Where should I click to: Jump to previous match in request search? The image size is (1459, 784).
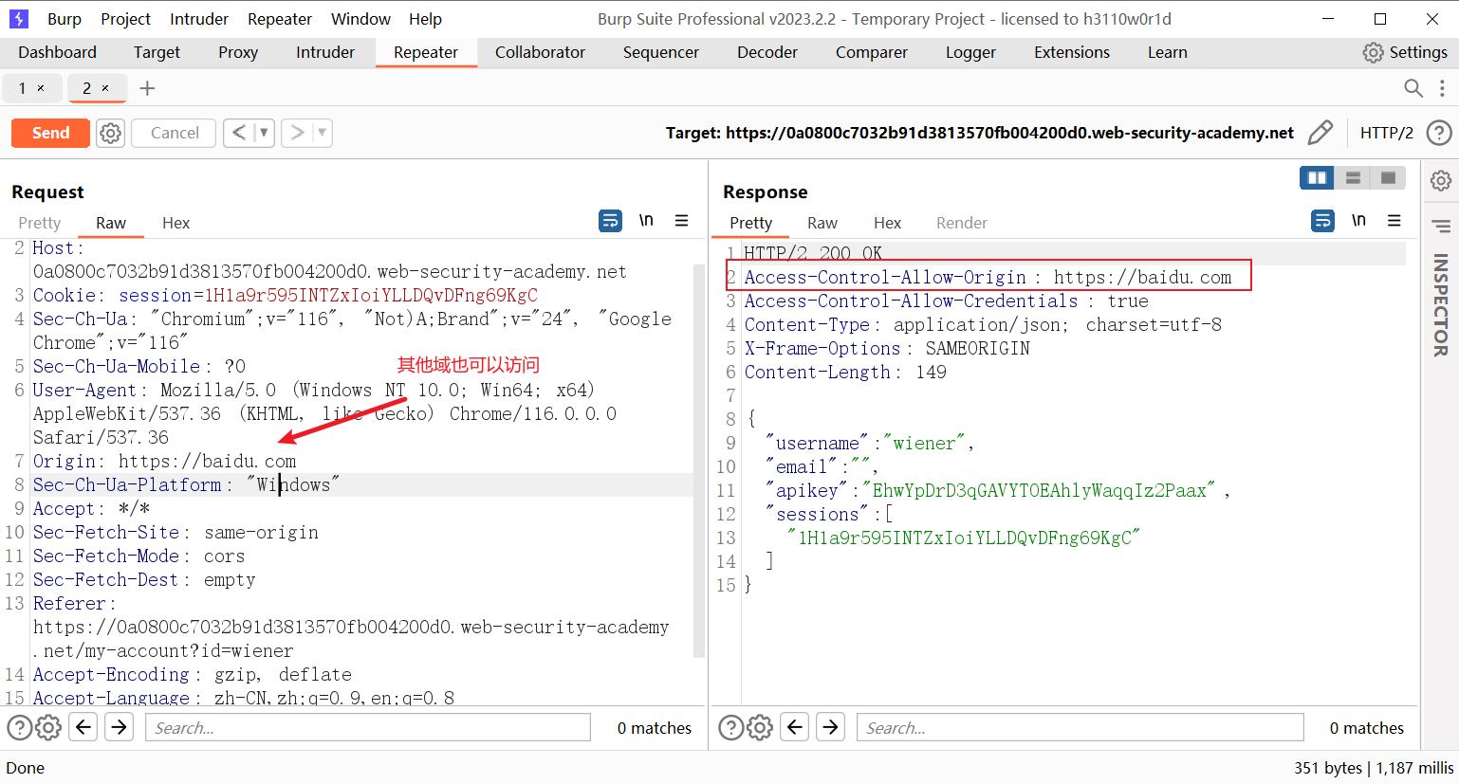[x=83, y=727]
